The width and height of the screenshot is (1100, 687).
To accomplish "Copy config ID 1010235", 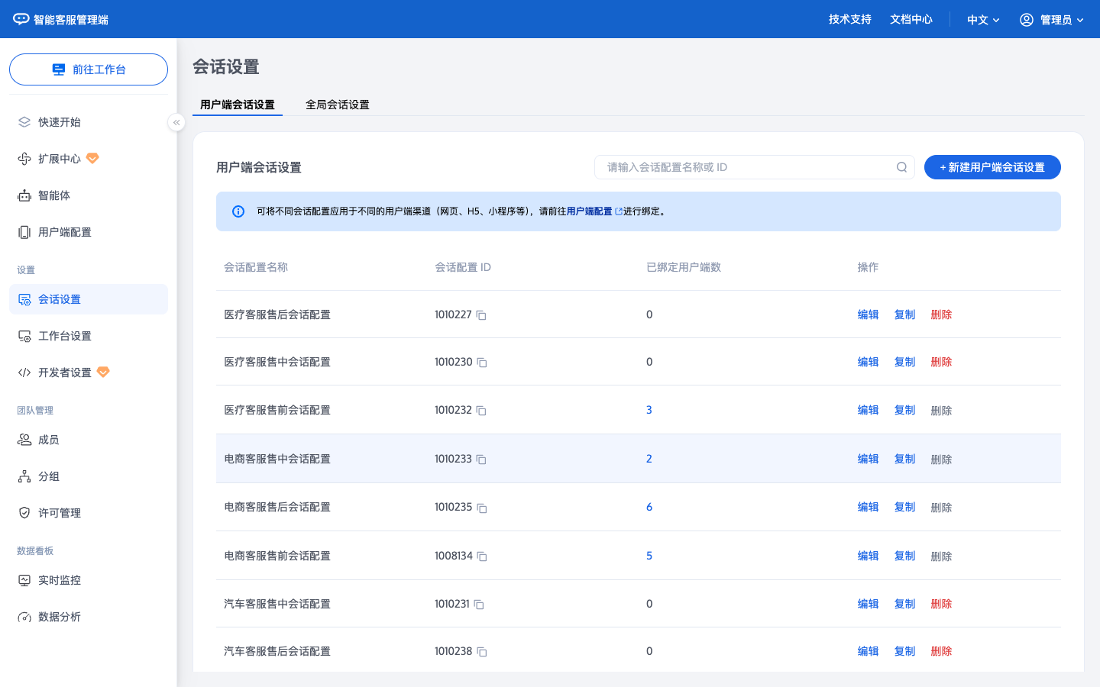I will tap(482, 508).
